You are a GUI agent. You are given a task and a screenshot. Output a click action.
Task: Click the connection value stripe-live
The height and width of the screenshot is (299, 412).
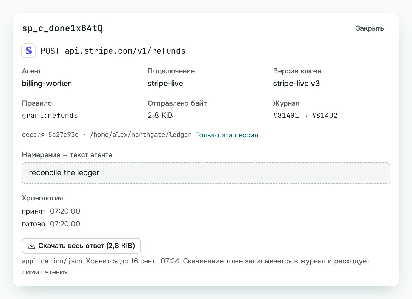pos(165,84)
